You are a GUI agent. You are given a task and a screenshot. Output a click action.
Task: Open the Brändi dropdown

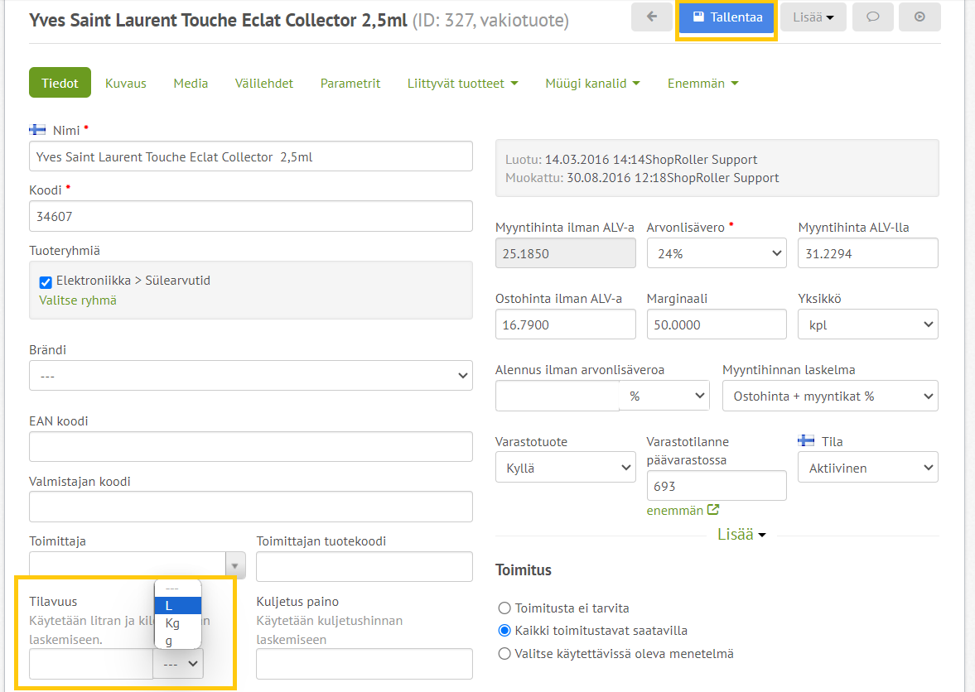251,375
